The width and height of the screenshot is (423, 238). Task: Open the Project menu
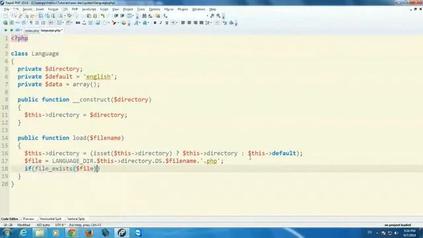128,9
